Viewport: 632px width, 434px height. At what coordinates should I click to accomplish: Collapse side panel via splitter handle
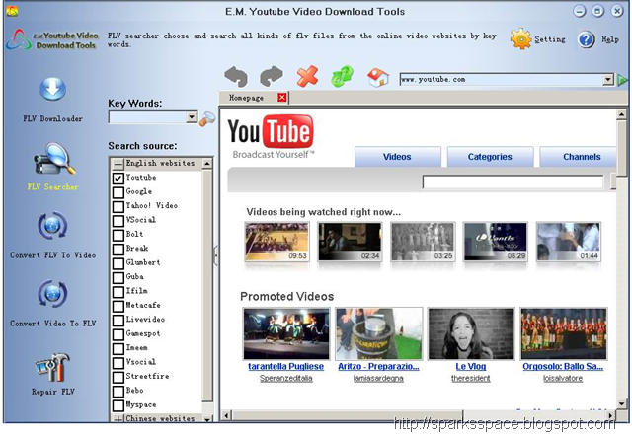coord(216,255)
